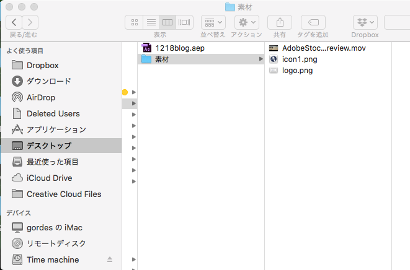Open 最近使った項目 in the sidebar
410x270 pixels.
coord(61,162)
